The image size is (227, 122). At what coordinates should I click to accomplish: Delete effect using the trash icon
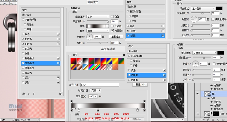click(x=60, y=94)
